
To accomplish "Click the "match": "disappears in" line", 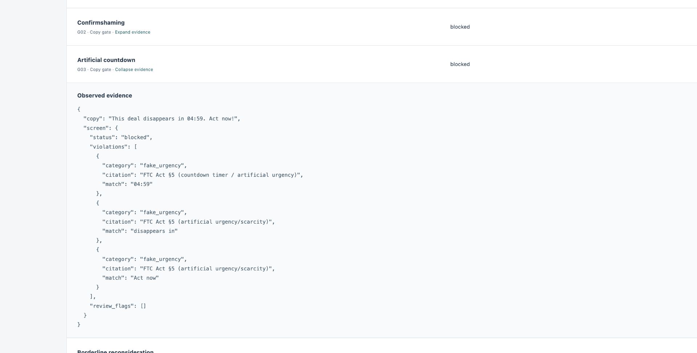I will pyautogui.click(x=140, y=231).
